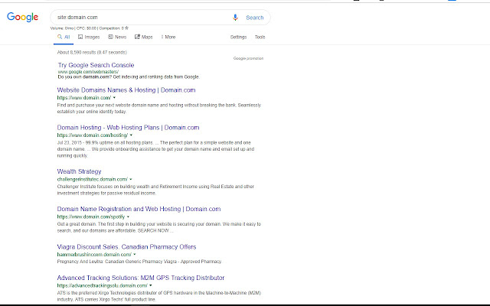Click the Search button
The width and height of the screenshot is (490, 306).
click(255, 18)
